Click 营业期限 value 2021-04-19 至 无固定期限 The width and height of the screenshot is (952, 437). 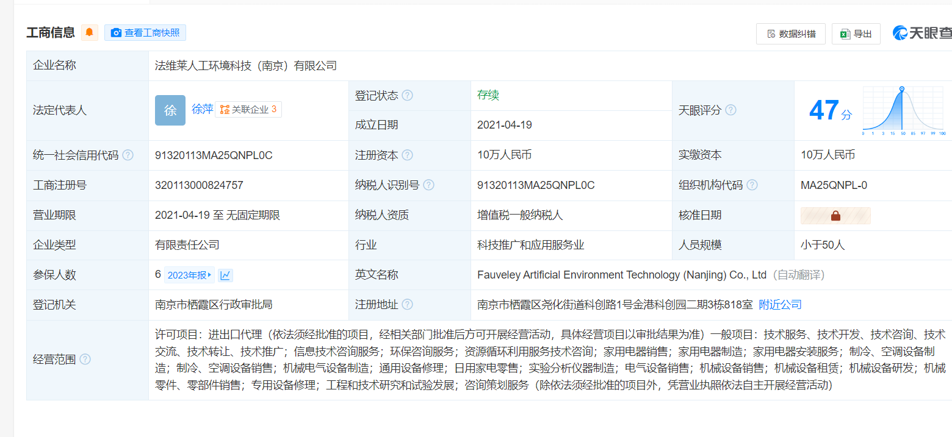[218, 215]
